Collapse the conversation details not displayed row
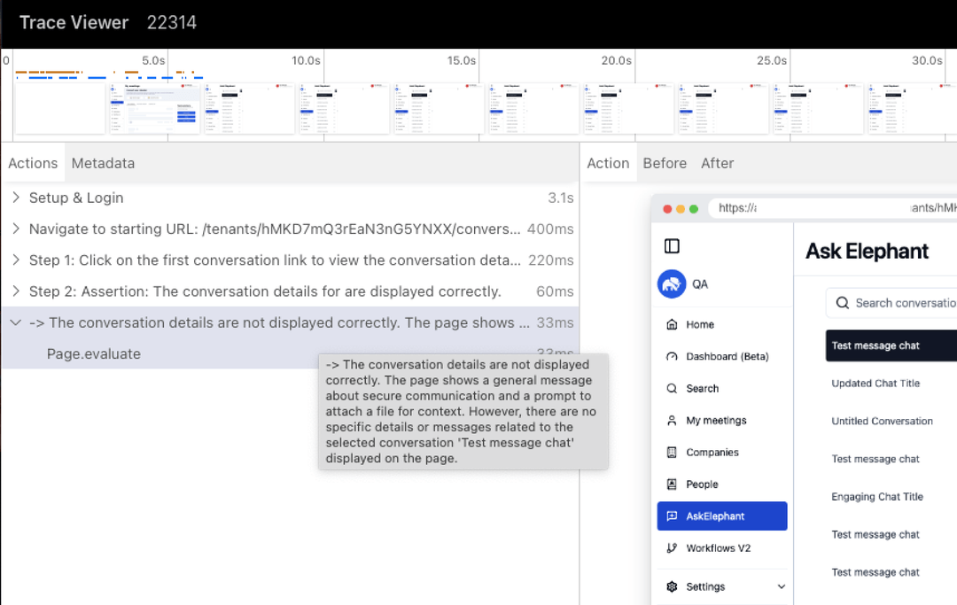This screenshot has width=957, height=605. pos(16,322)
